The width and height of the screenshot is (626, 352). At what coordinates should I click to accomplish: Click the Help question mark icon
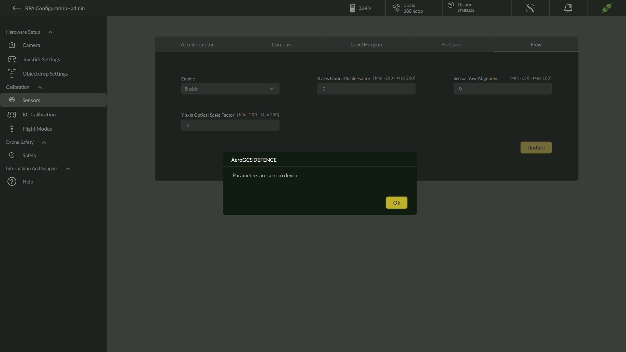12,182
